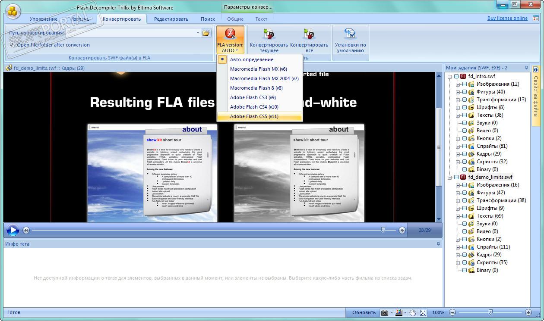Switch to the Управление tab
This screenshot has width=544, height=321.
click(x=44, y=19)
